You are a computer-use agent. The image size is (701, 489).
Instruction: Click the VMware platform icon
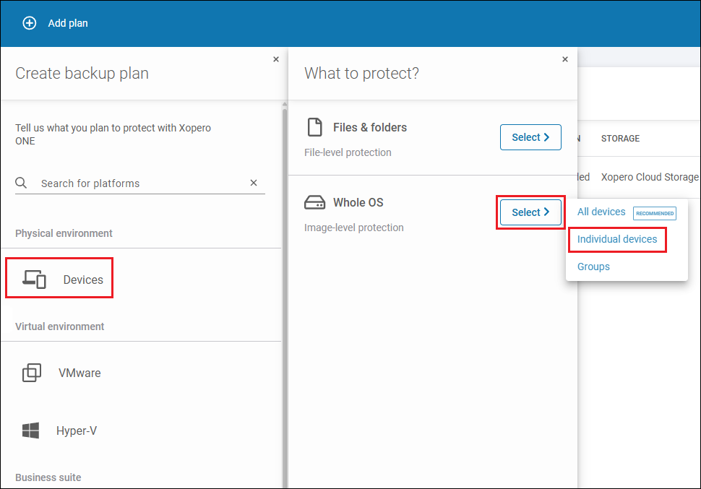[x=32, y=373]
